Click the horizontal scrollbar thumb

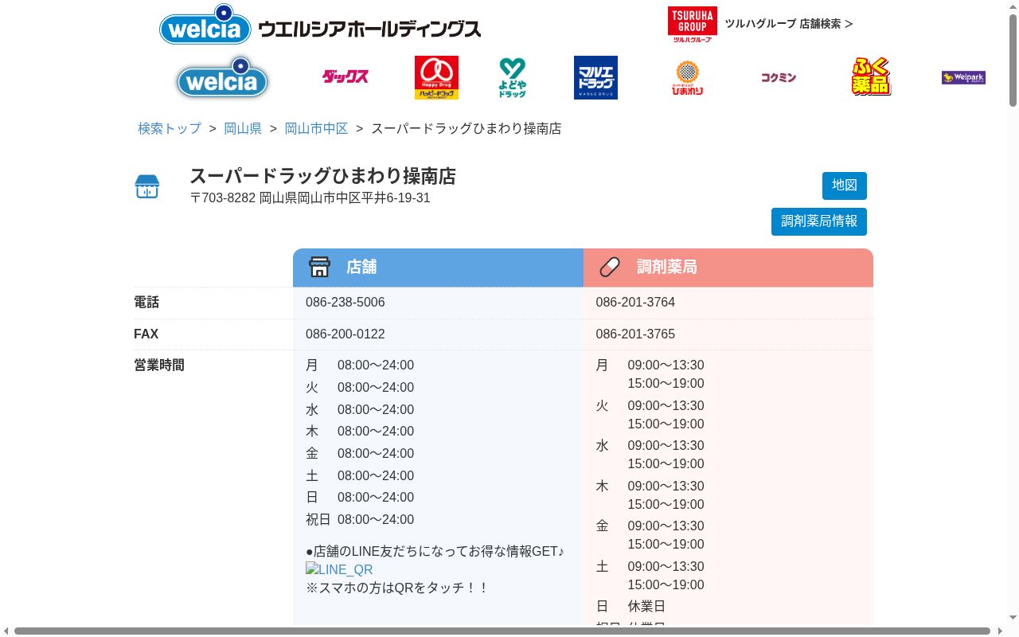click(502, 631)
